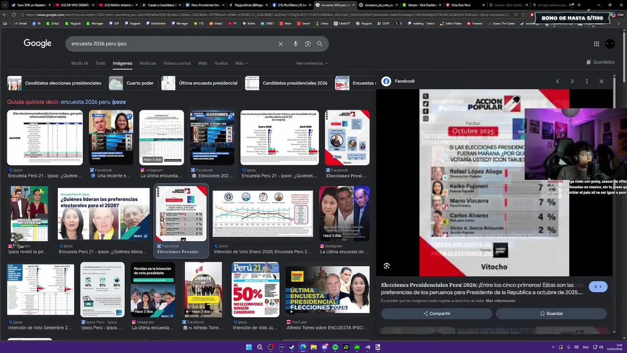Screen dimensions: 627x353
Task: Expand the Herramientas dropdown
Action: 312,63
